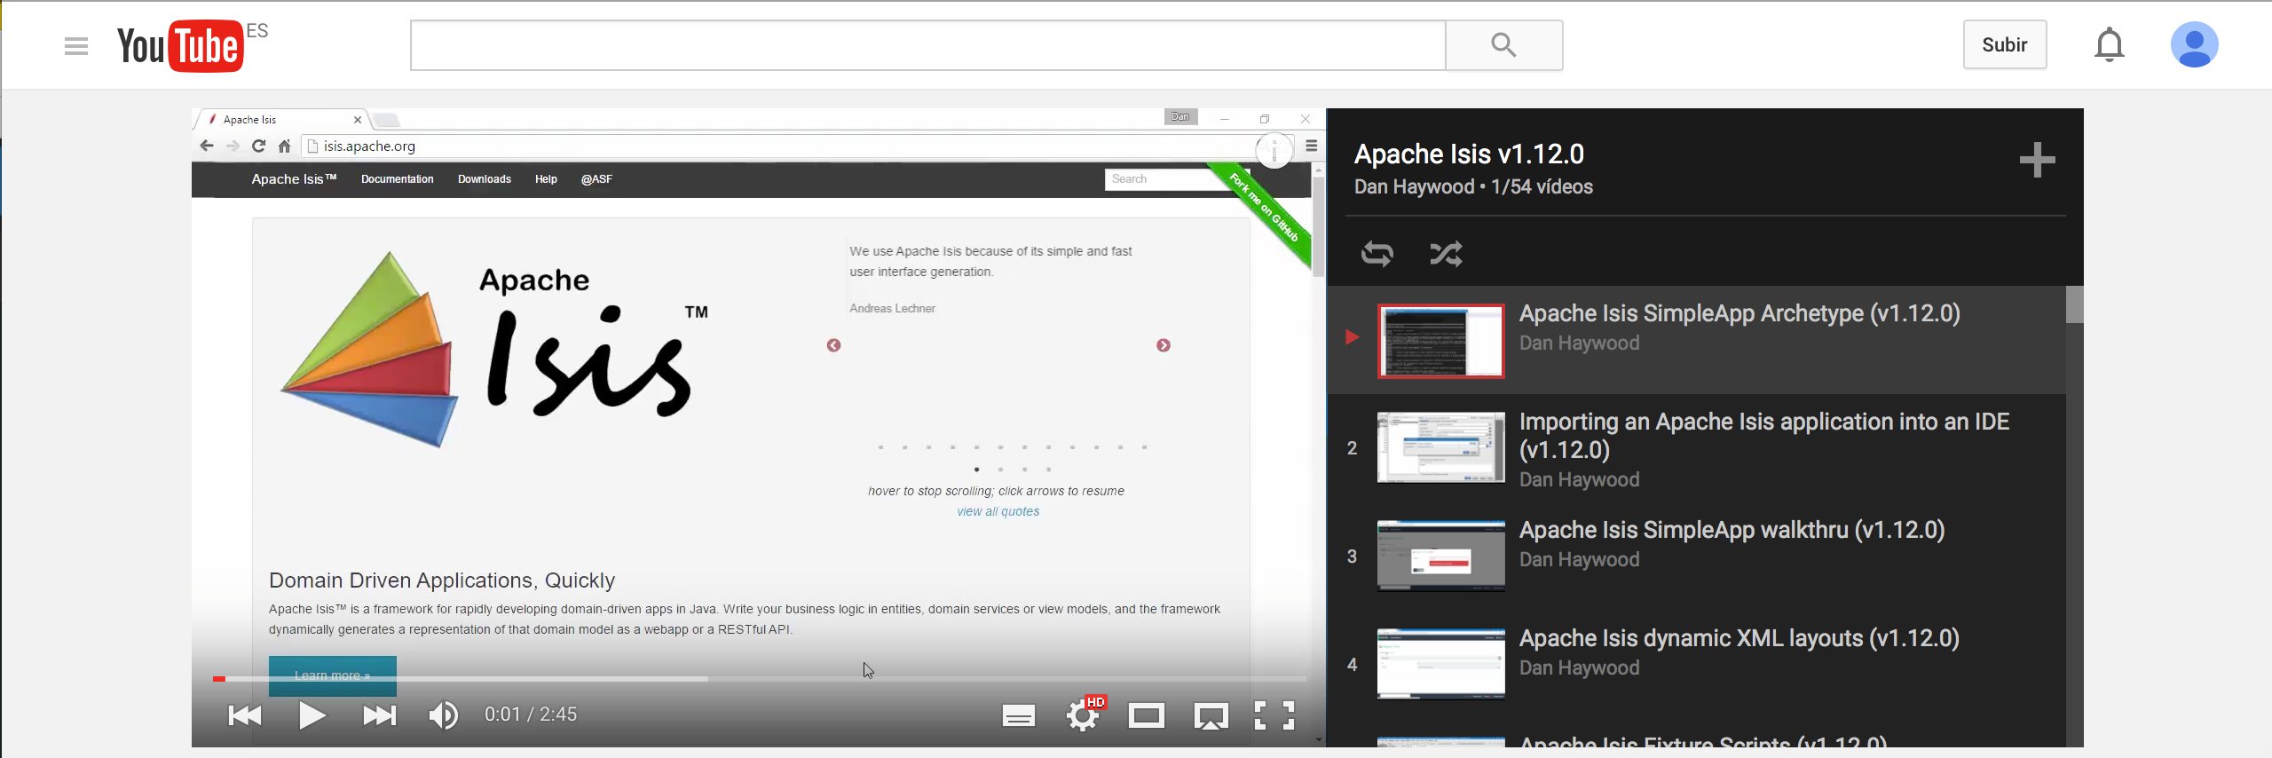2272x758 pixels.
Task: Submit search with magnifier button
Action: [x=1503, y=45]
